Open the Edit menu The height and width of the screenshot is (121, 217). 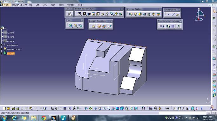pos(37,5)
